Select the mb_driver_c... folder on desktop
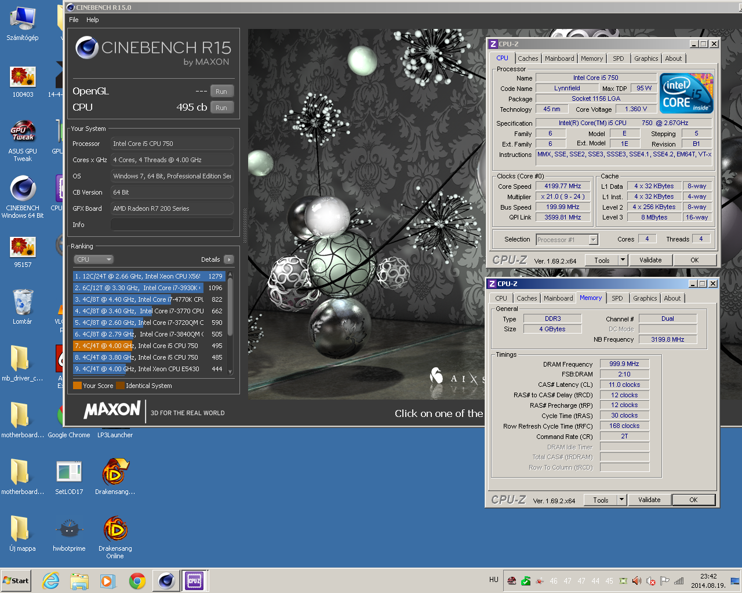742x593 pixels. [22, 363]
